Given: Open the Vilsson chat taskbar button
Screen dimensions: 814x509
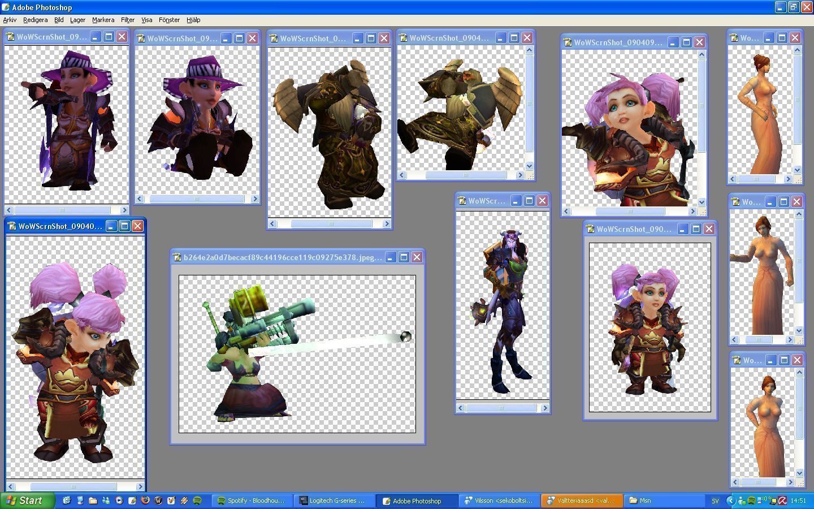Looking at the screenshot, I should tap(498, 501).
